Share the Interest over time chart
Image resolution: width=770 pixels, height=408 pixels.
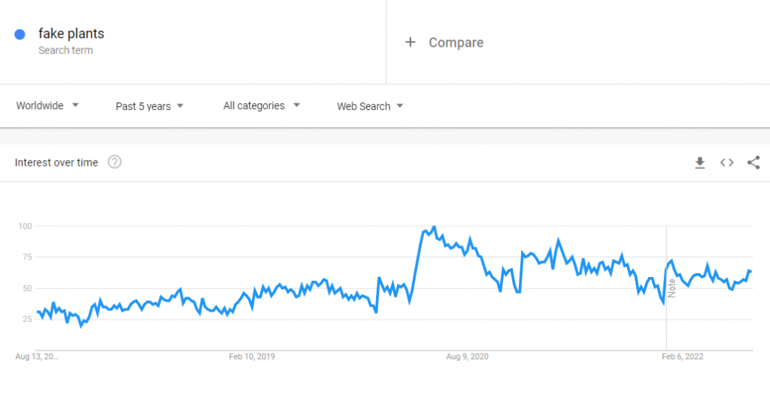coord(753,163)
